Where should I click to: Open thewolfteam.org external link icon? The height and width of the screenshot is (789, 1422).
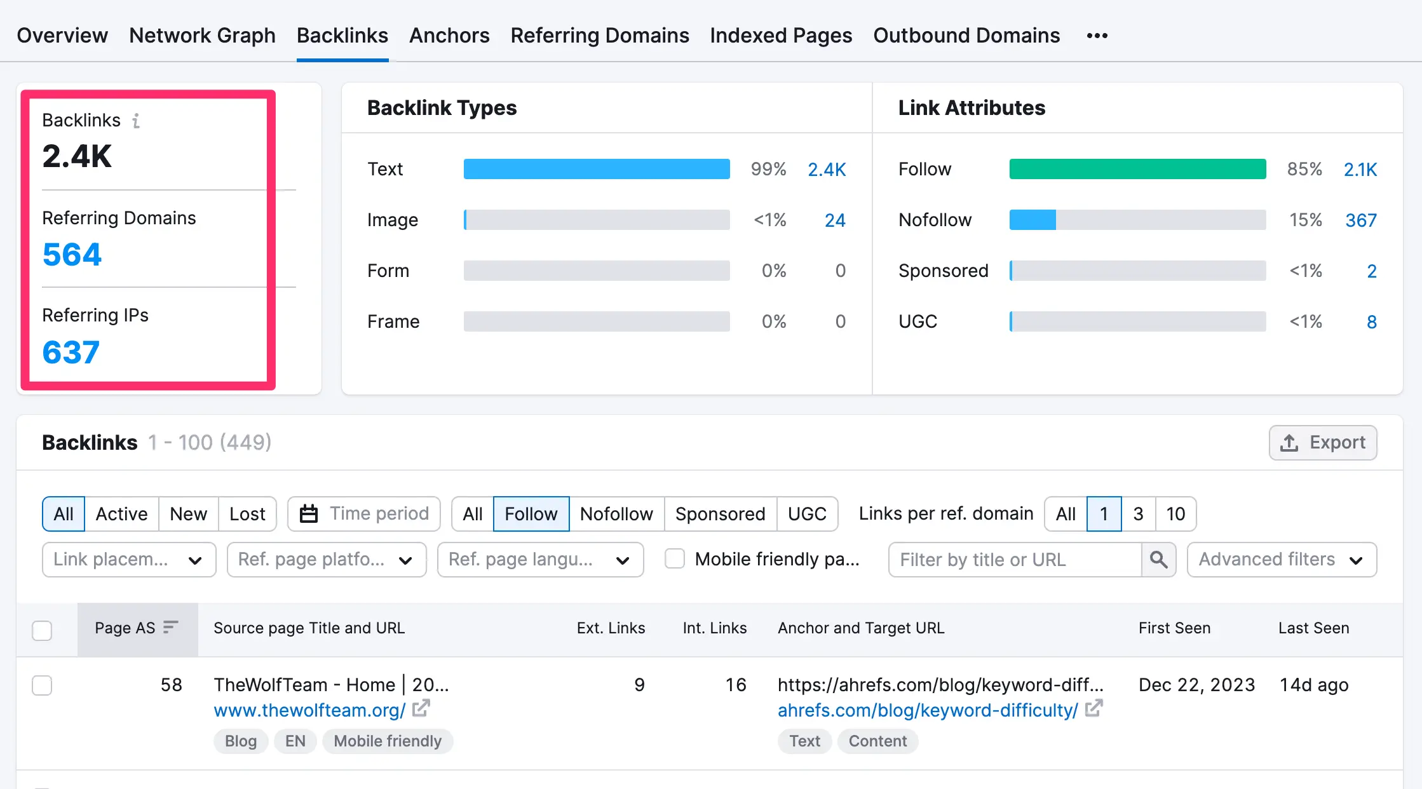point(421,708)
